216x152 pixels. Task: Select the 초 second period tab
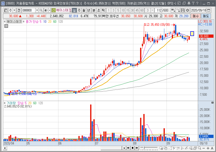click(99, 10)
